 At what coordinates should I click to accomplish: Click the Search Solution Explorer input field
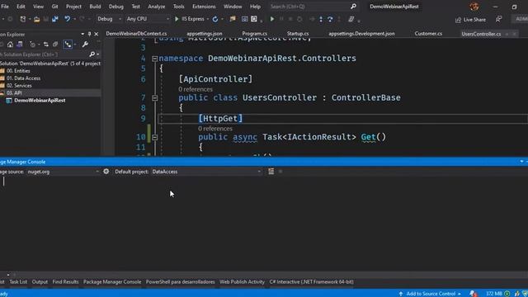pos(44,54)
